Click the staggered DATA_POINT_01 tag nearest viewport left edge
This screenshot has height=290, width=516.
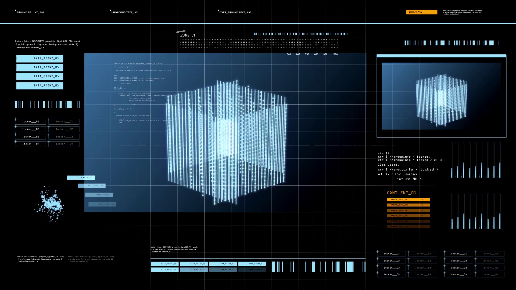click(81, 177)
